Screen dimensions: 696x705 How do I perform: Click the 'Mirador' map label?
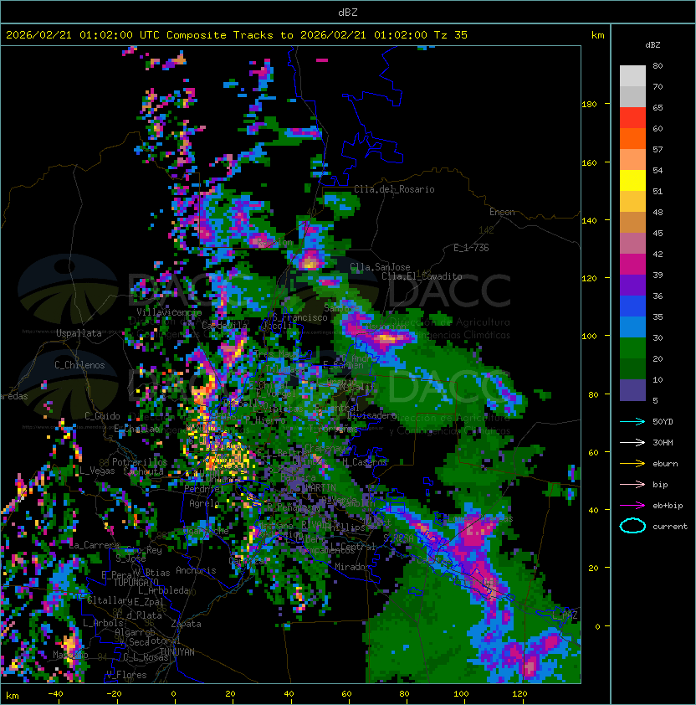352,567
